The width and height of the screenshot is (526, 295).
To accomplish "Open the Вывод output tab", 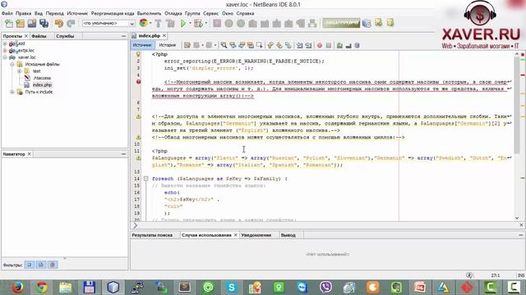I will pyautogui.click(x=288, y=235).
